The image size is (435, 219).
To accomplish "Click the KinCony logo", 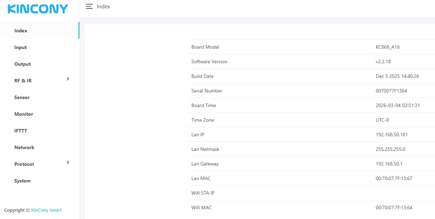I will pyautogui.click(x=38, y=9).
